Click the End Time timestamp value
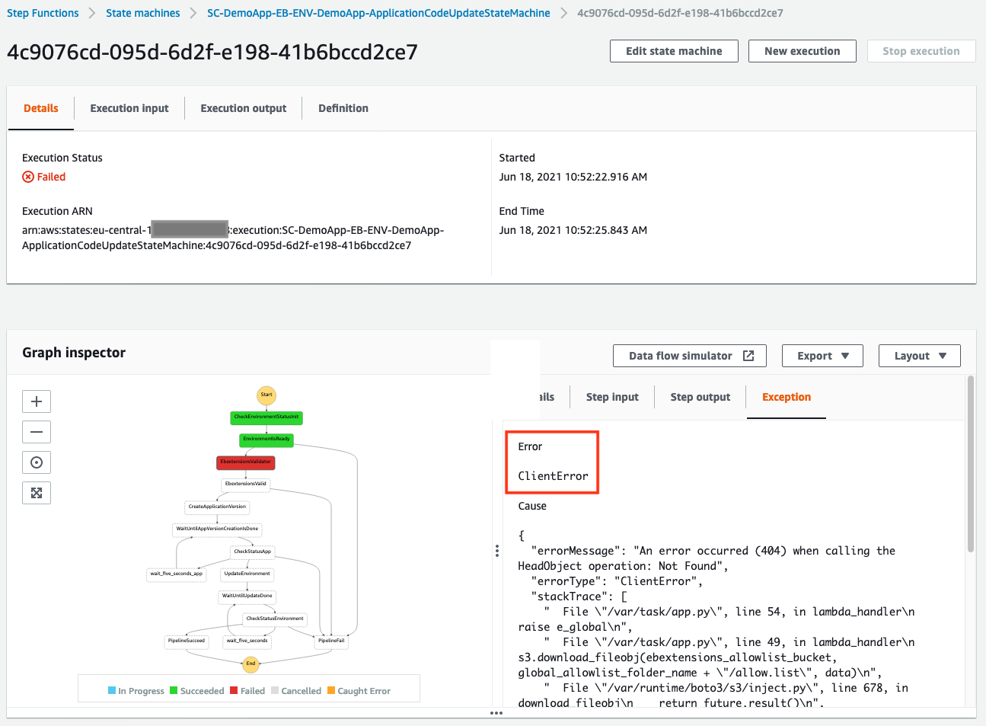 click(x=573, y=230)
